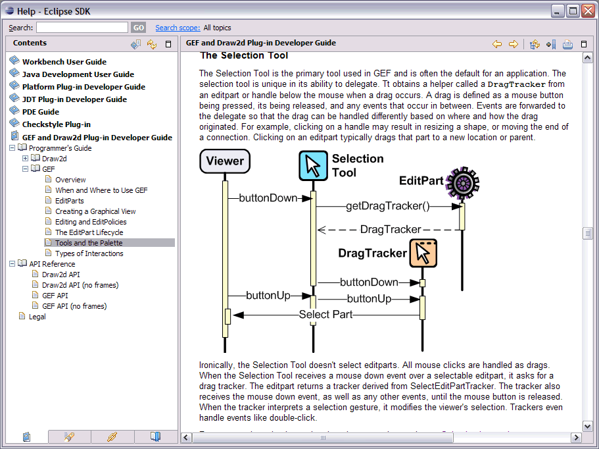Image resolution: width=599 pixels, height=449 pixels.
Task: Go back to the previous help page
Action: click(497, 44)
